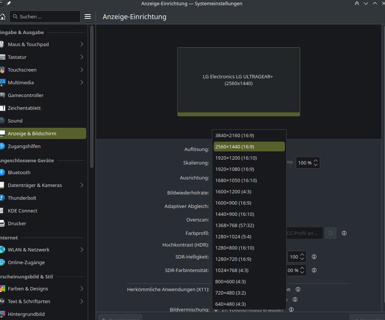This screenshot has width=385, height=320.
Task: Pick 640×480 (4:3) resolution
Action: [249, 304]
